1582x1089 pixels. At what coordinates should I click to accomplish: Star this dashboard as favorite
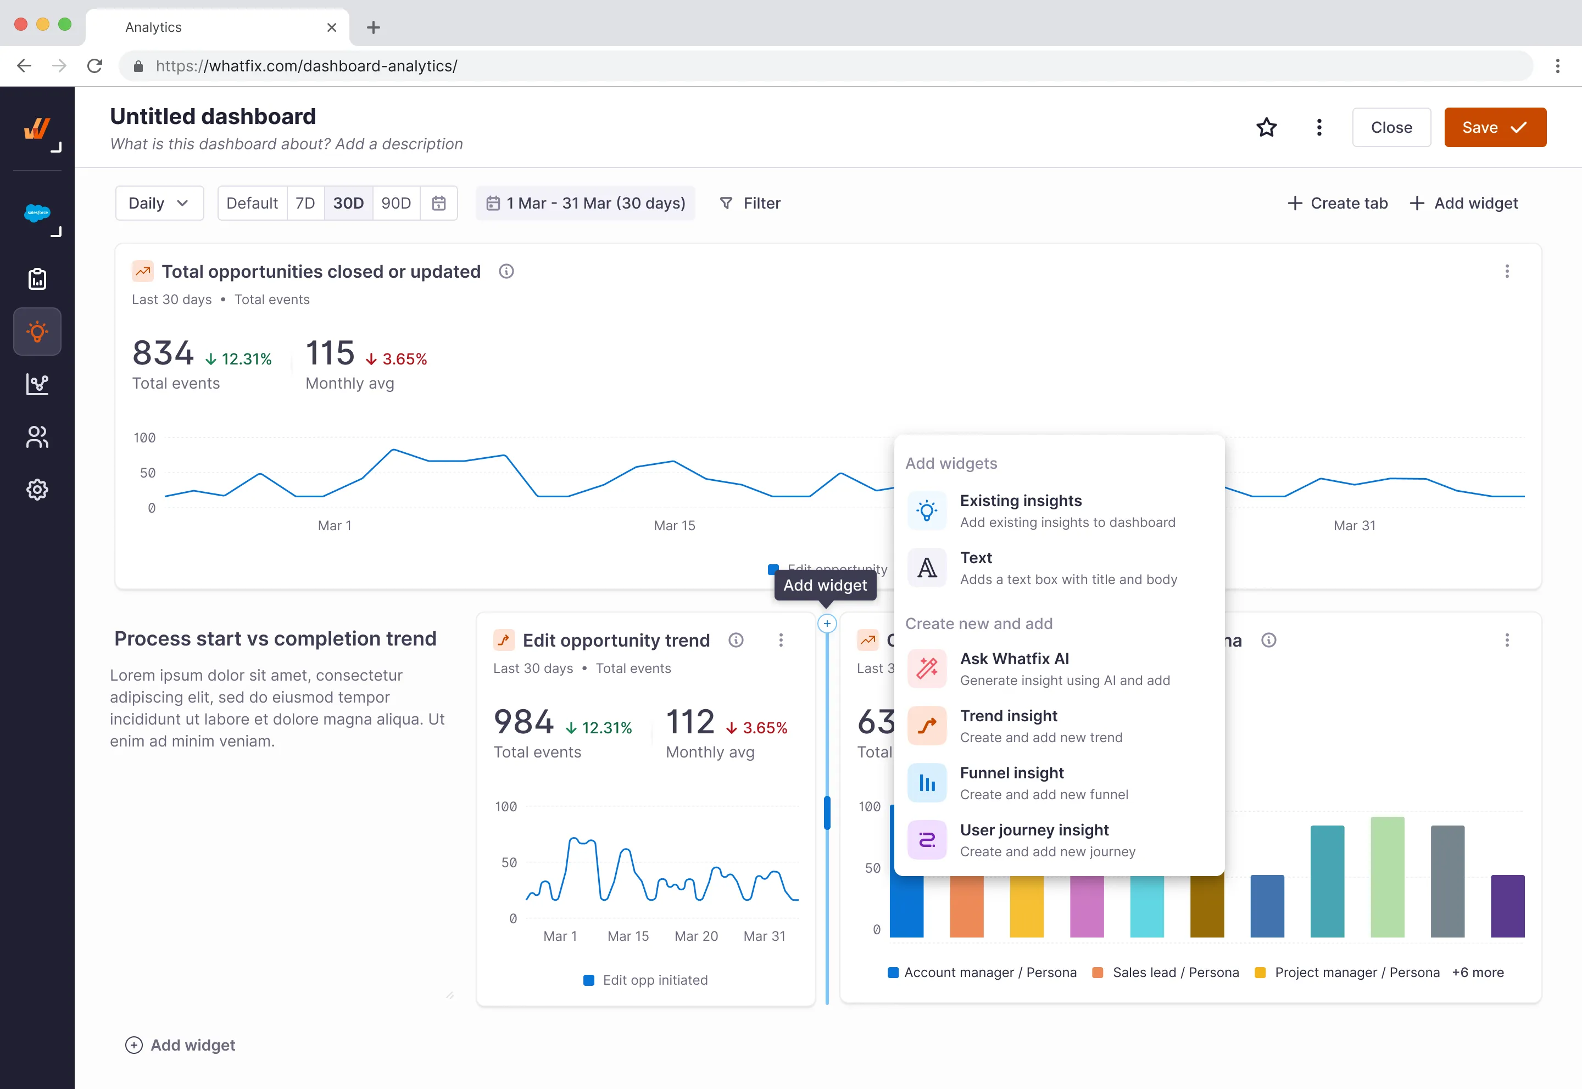pos(1266,127)
